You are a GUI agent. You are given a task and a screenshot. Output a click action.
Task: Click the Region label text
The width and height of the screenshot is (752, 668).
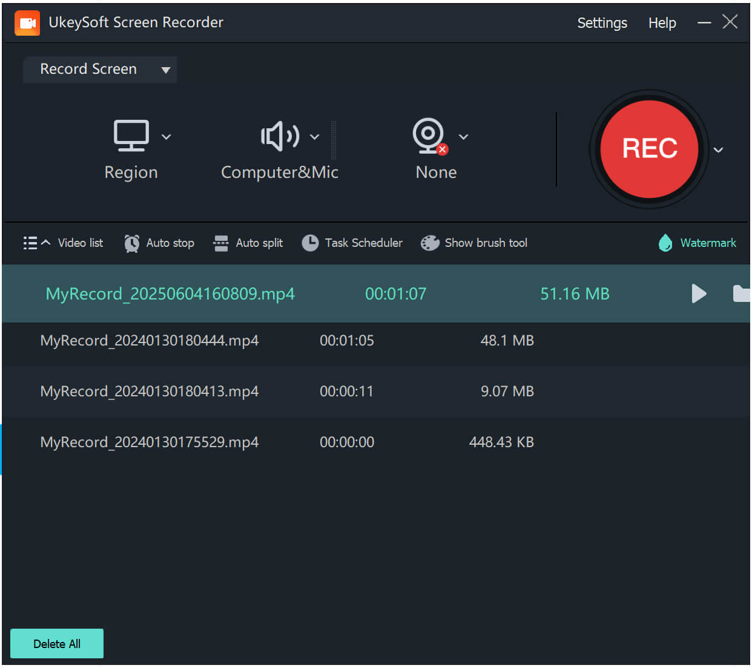pos(131,172)
